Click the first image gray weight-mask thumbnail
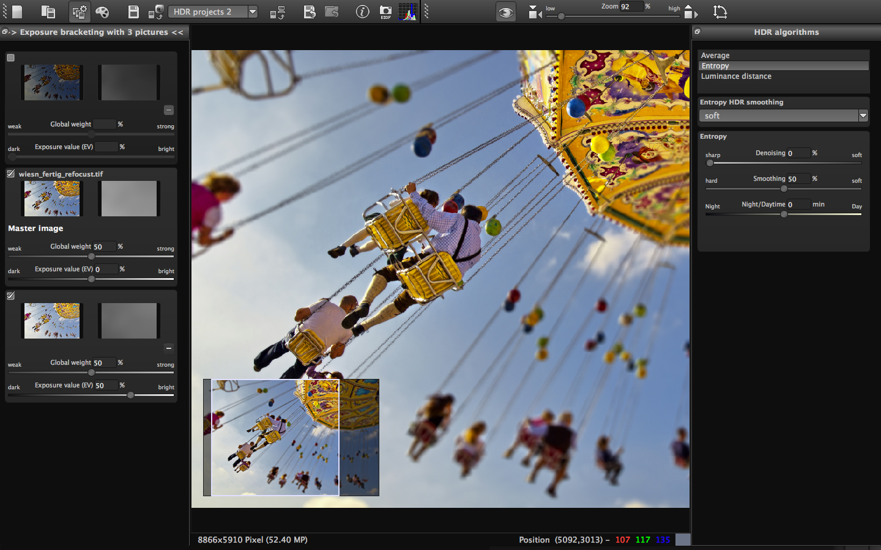881x550 pixels. click(x=129, y=82)
